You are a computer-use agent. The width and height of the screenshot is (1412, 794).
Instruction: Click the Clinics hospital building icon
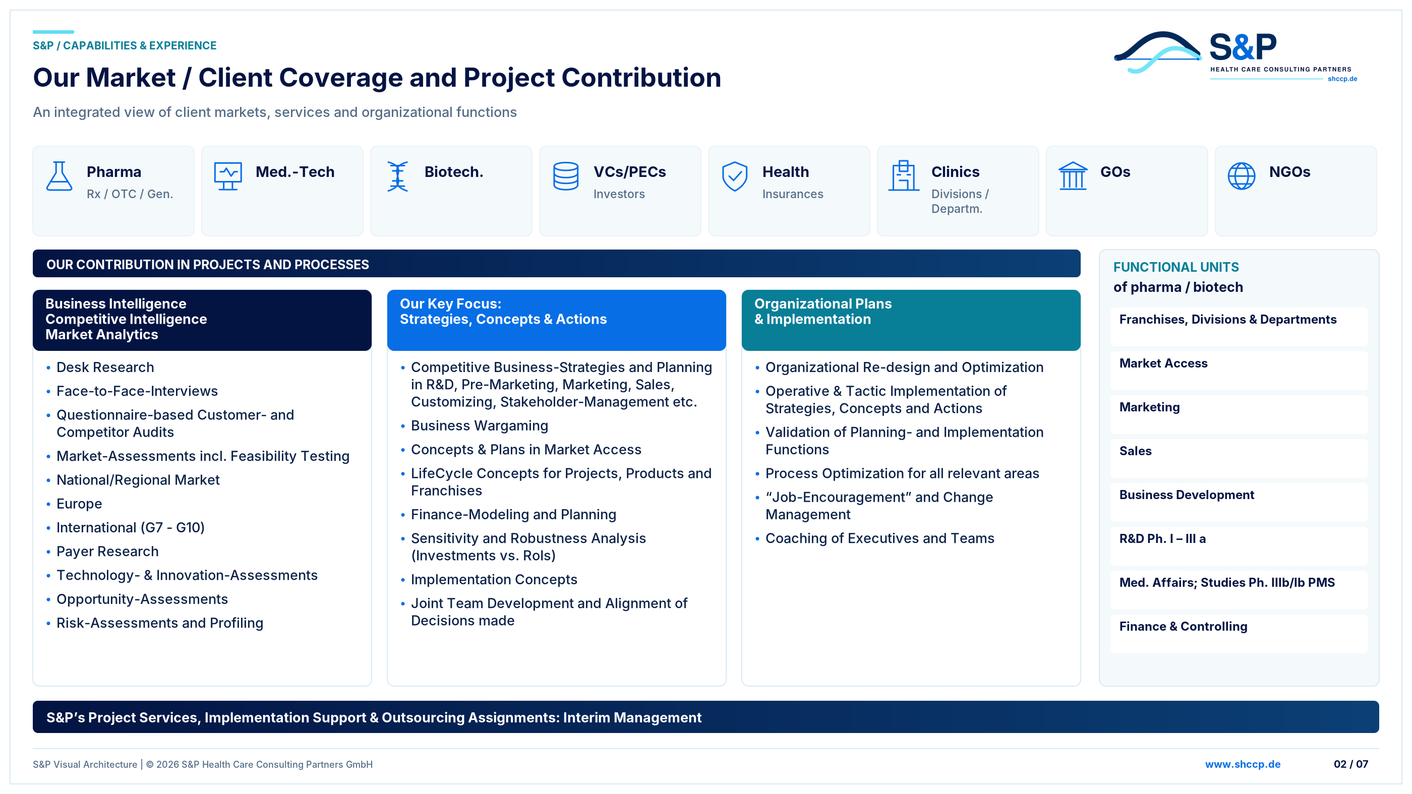click(904, 175)
